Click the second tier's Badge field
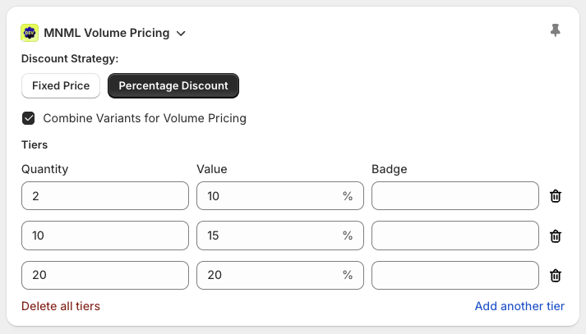 [x=455, y=236]
